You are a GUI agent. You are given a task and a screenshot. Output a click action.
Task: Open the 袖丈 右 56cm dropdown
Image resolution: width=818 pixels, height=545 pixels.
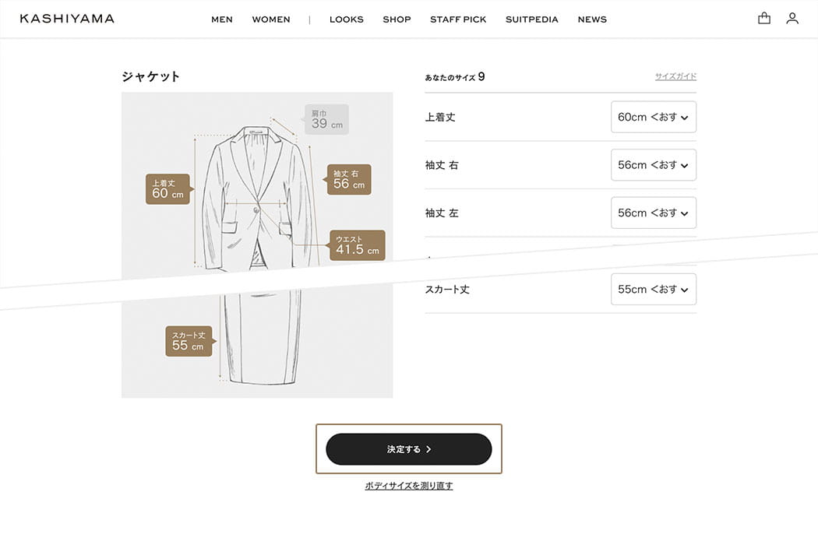[653, 165]
